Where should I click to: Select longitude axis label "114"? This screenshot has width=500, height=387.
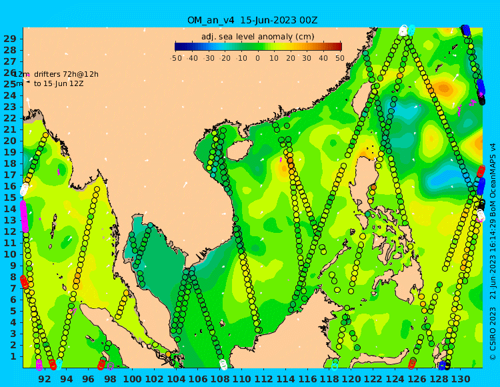pos(285,379)
